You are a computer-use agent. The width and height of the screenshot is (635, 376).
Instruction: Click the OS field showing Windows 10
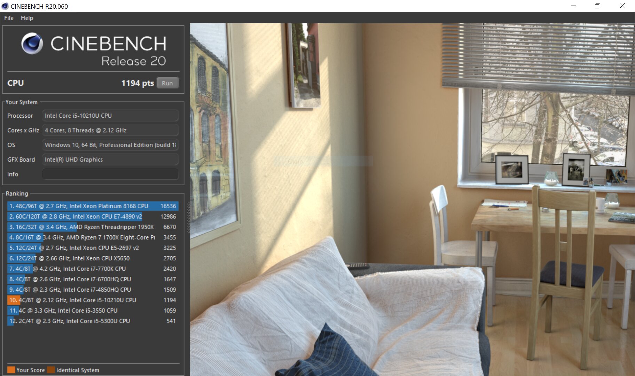point(110,145)
